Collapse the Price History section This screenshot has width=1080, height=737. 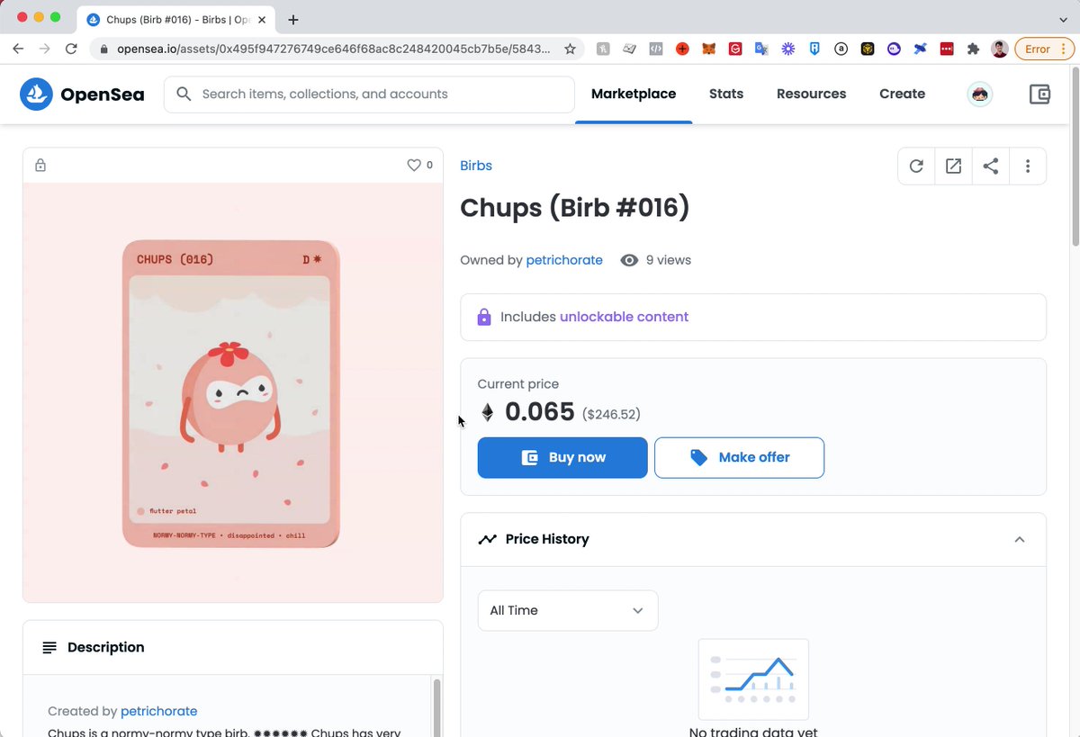coord(1019,539)
